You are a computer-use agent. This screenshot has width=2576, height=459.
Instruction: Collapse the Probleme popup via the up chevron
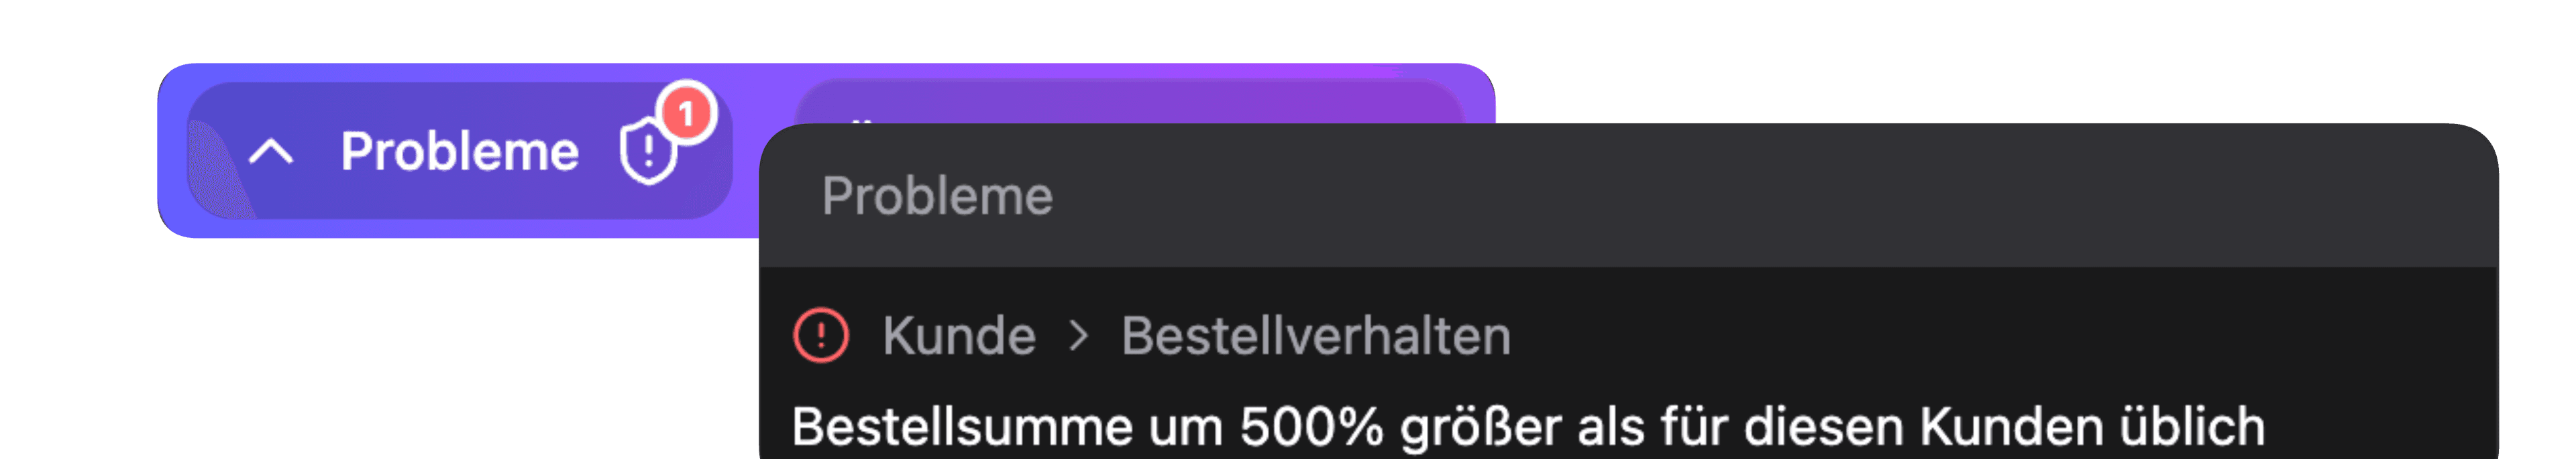pos(270,151)
